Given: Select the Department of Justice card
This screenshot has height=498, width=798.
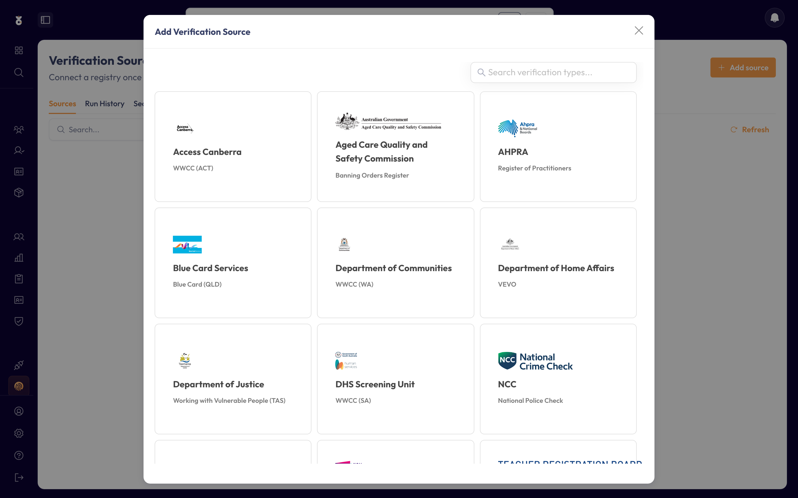Looking at the screenshot, I should 233,379.
